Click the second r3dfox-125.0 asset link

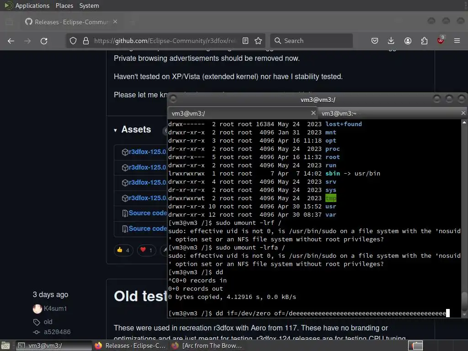tap(147, 167)
